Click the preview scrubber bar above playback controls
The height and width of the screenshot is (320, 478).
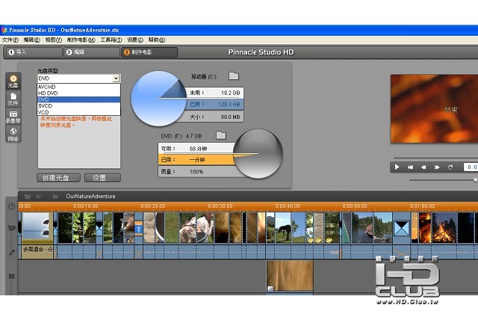click(x=436, y=158)
